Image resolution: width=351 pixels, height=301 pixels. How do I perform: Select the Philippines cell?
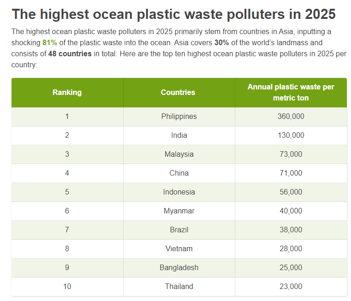tap(179, 116)
